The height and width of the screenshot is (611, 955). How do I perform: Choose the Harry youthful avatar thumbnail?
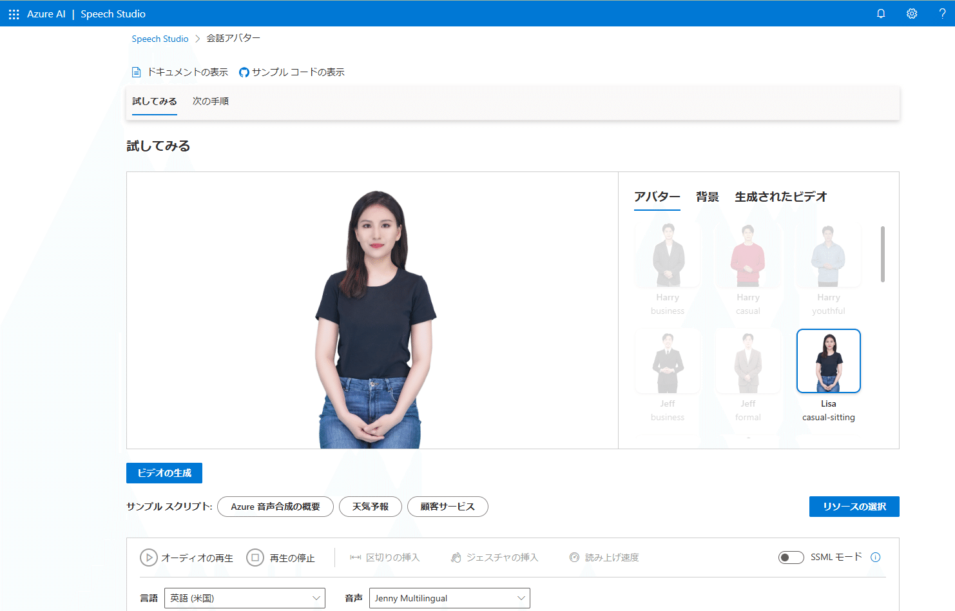pos(829,255)
